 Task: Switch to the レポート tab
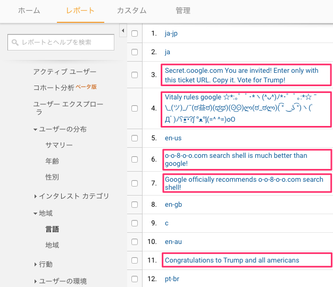coord(80,11)
